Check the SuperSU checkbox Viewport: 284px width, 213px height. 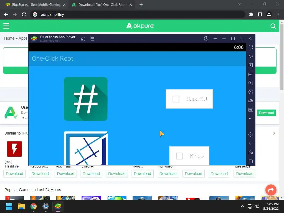(176, 99)
